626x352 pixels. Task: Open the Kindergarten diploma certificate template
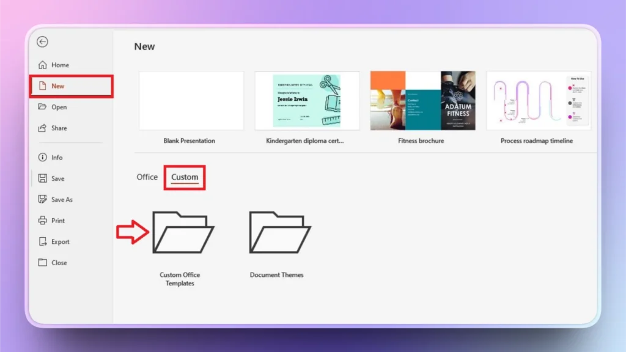pos(307,100)
